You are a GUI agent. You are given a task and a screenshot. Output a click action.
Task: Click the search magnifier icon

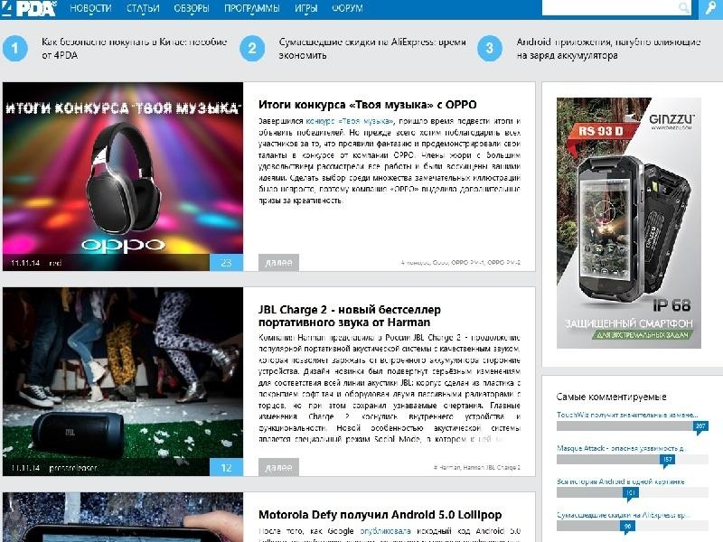tap(684, 7)
